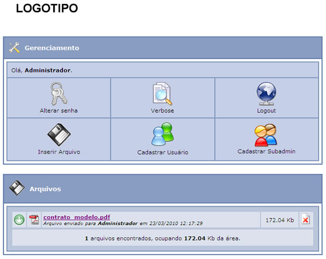
Task: Click the floppy disk Inserir Arquivo icon
Action: tap(59, 135)
